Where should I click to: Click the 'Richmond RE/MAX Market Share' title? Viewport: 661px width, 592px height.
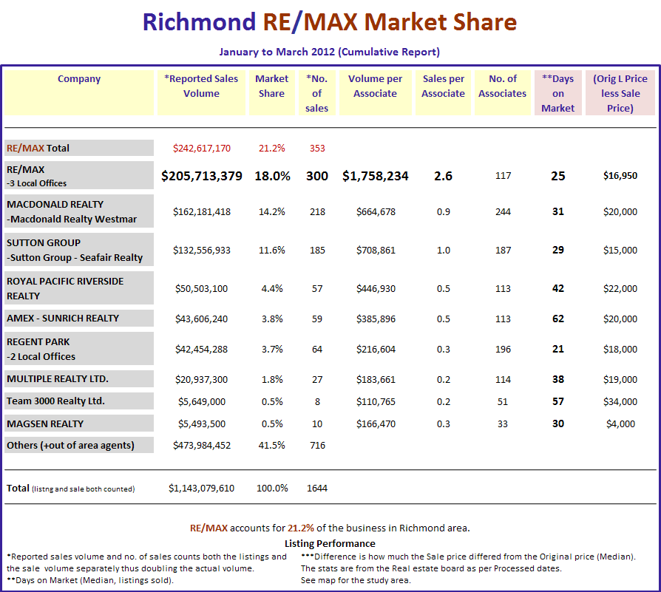(x=330, y=22)
